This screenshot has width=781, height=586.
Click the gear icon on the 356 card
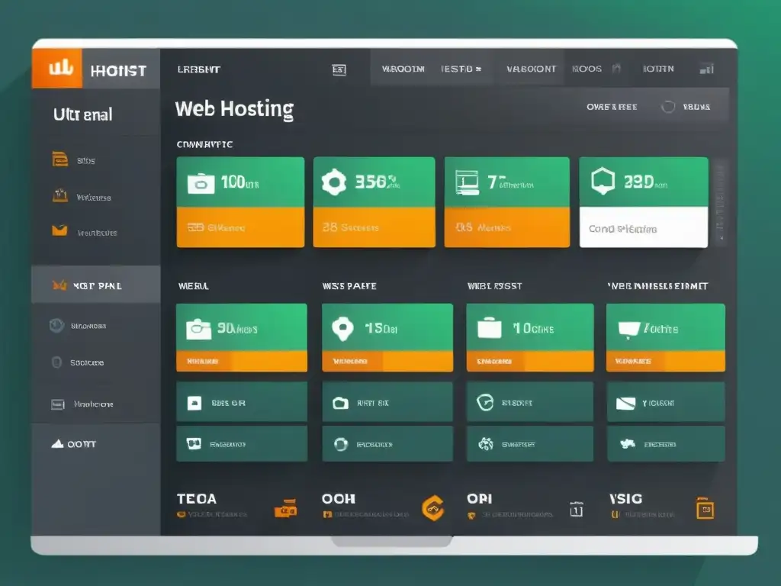pyautogui.click(x=333, y=183)
